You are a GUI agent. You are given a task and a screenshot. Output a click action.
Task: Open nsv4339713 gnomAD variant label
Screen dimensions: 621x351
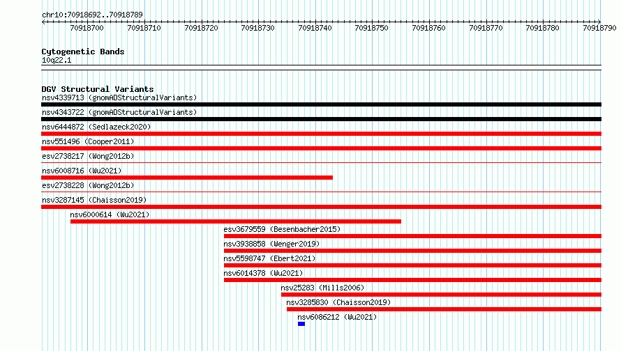[x=119, y=97]
